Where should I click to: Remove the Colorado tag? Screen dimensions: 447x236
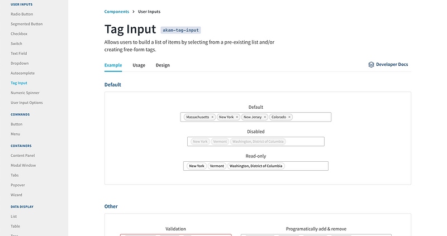coord(289,117)
